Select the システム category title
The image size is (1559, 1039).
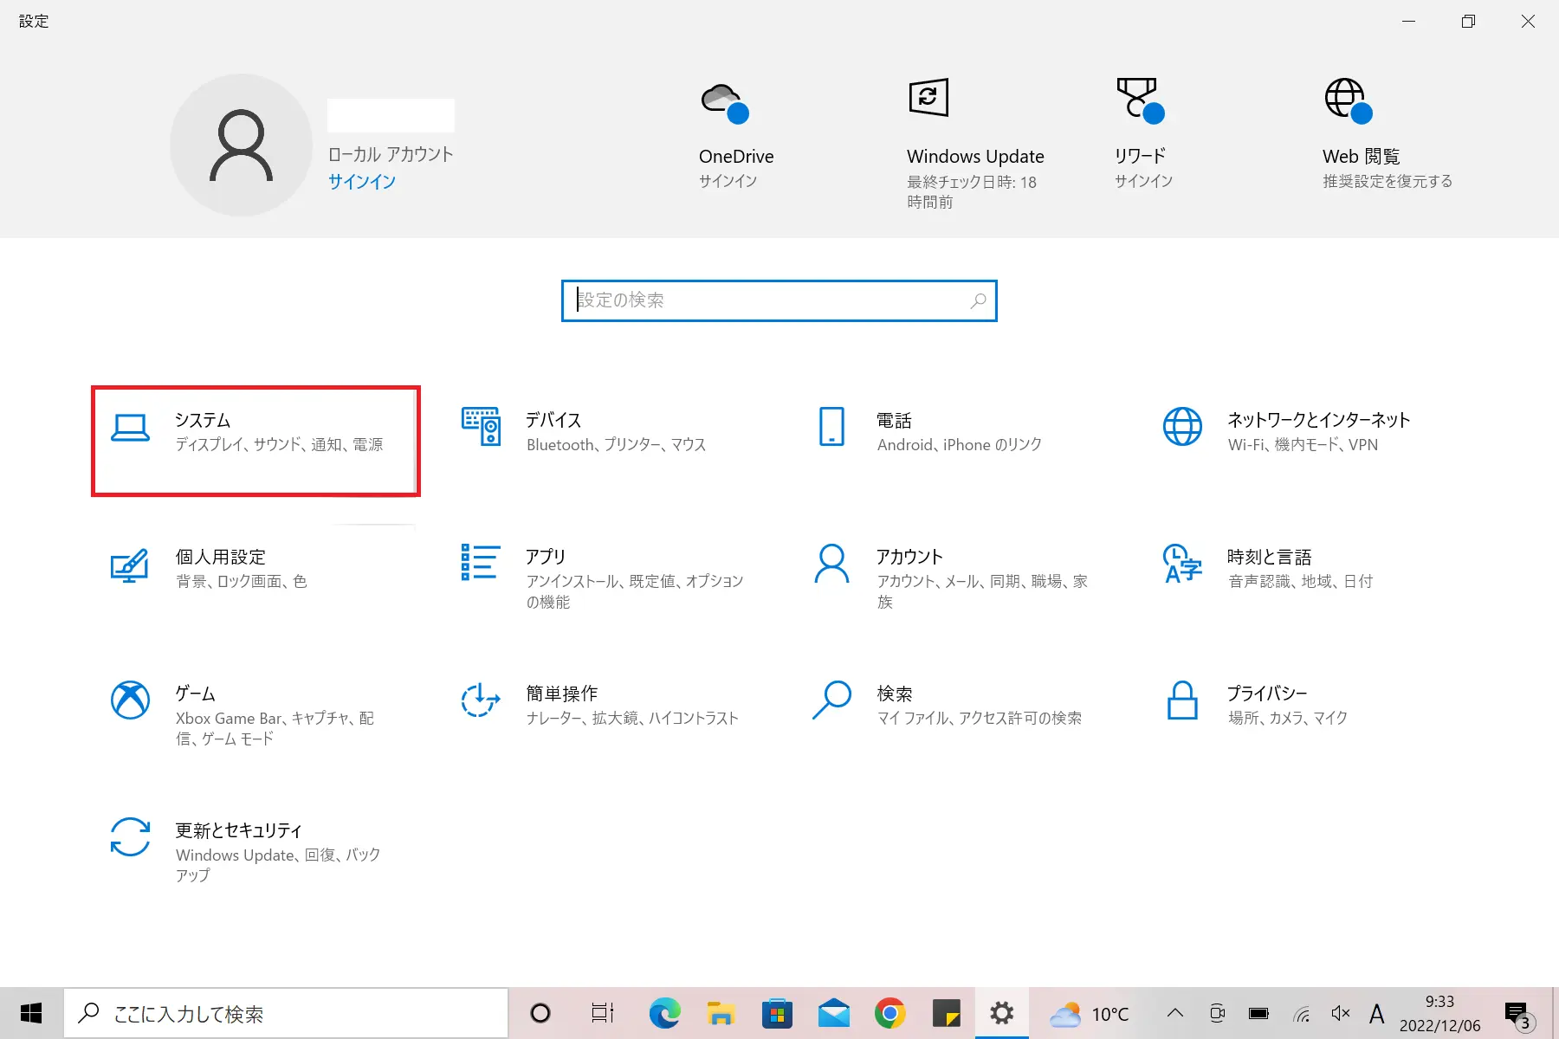pos(203,420)
